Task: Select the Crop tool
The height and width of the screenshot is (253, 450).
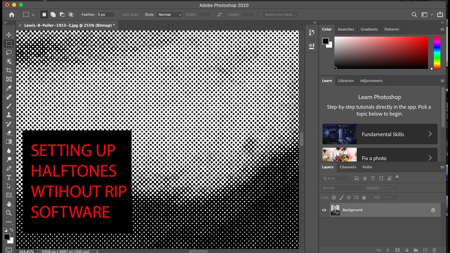Action: tap(9, 70)
